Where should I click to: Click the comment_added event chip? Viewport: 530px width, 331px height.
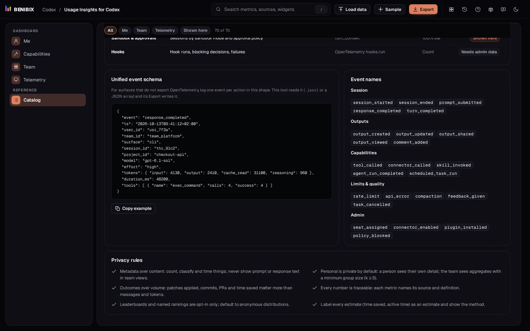[x=410, y=142]
